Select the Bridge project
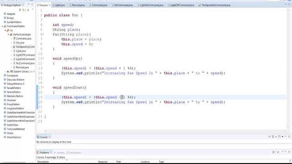 pos(10,18)
